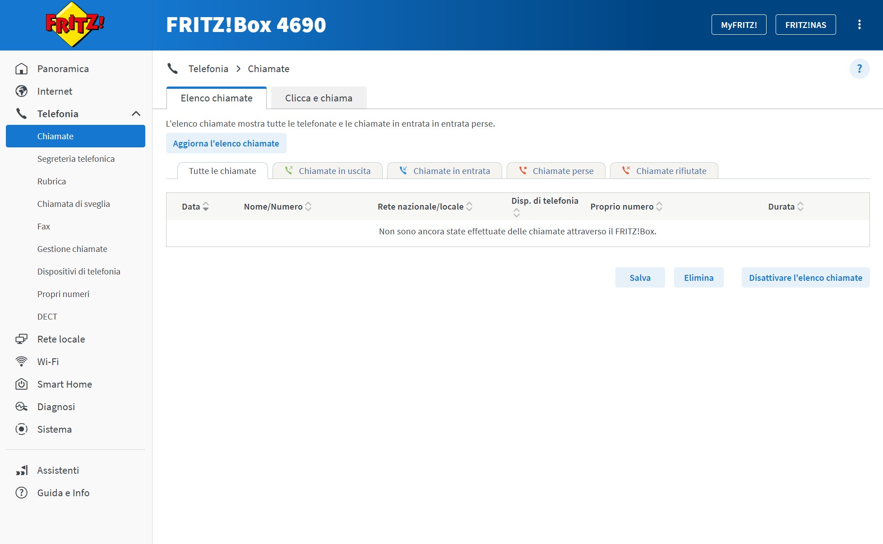
Task: Sort by Proprio numero arrows
Action: click(x=659, y=206)
